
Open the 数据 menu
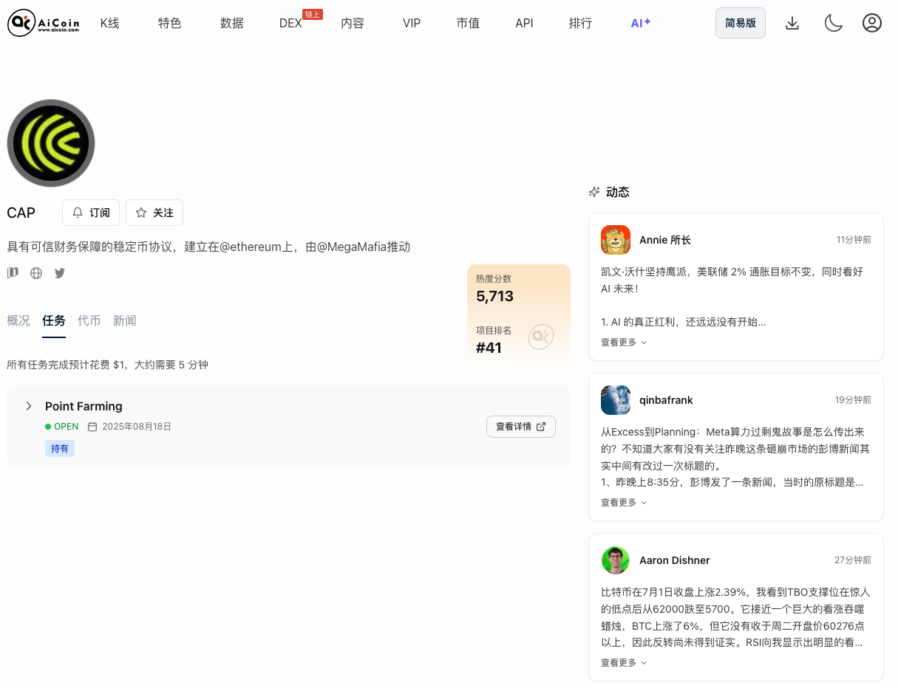click(x=231, y=24)
